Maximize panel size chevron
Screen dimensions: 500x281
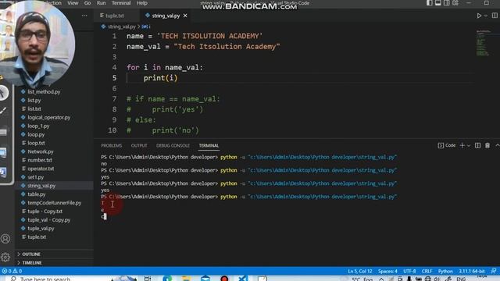(x=497, y=145)
